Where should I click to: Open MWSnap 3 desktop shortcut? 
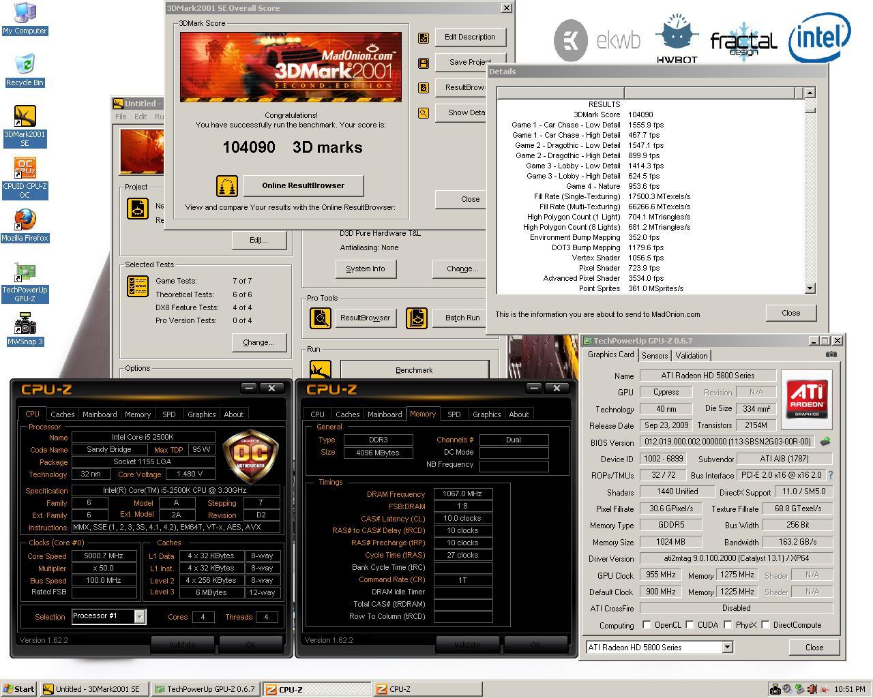25,330
